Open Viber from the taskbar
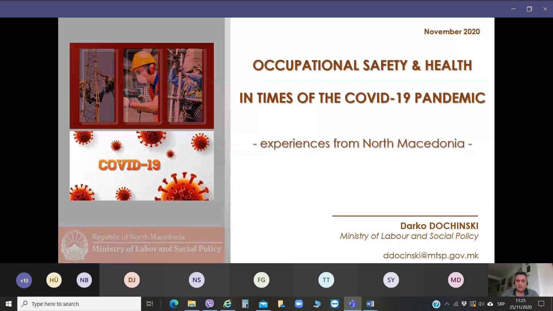Screen dimensions: 553x311 pos(209,304)
